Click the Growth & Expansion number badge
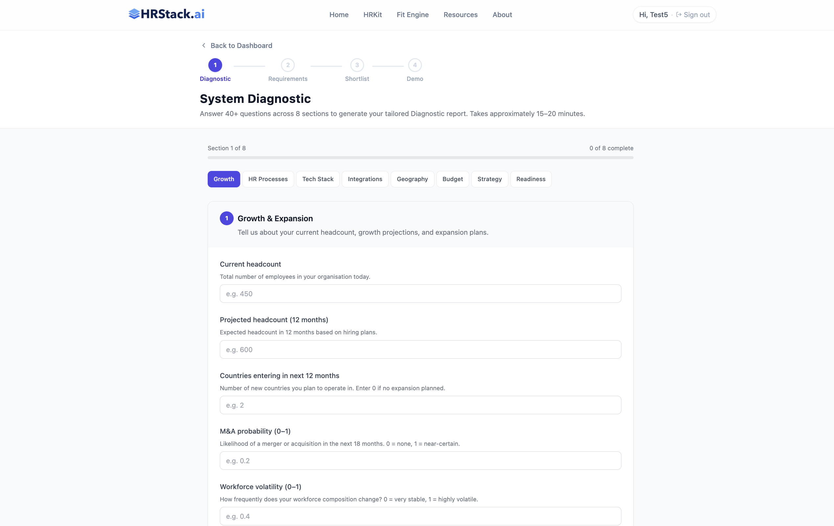The width and height of the screenshot is (834, 526). click(x=226, y=218)
